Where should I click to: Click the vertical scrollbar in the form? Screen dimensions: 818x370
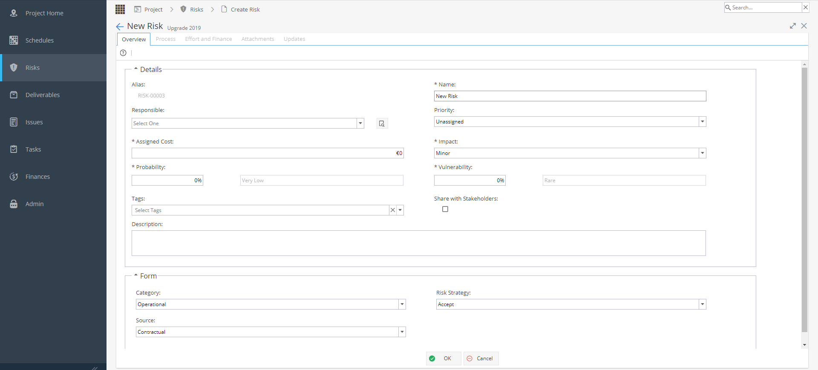click(804, 200)
